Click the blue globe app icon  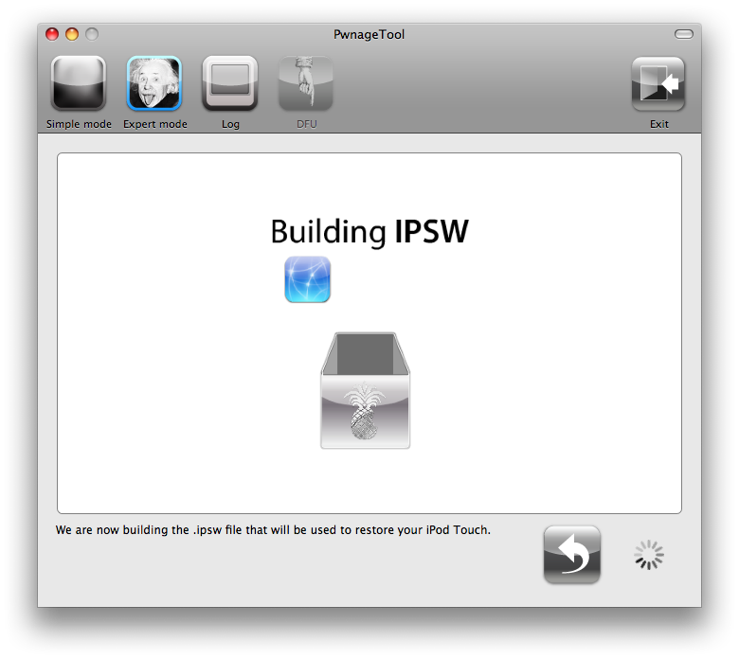click(x=307, y=279)
